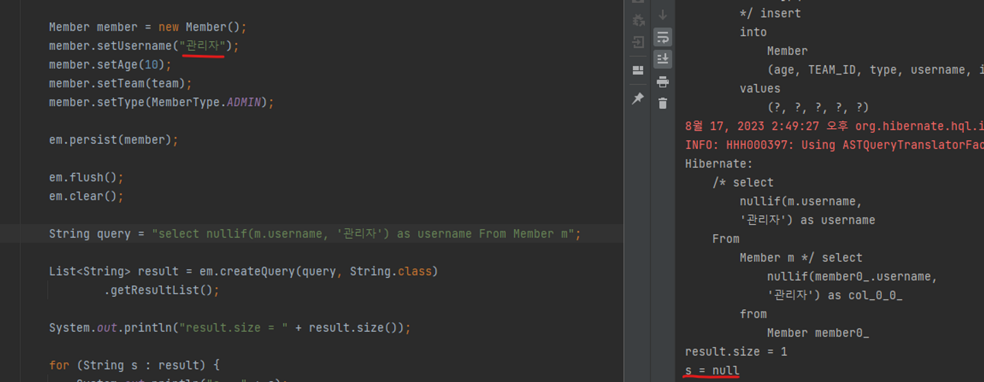Click the 'new Member()' declaration line
The width and height of the screenshot is (984, 382).
[148, 27]
